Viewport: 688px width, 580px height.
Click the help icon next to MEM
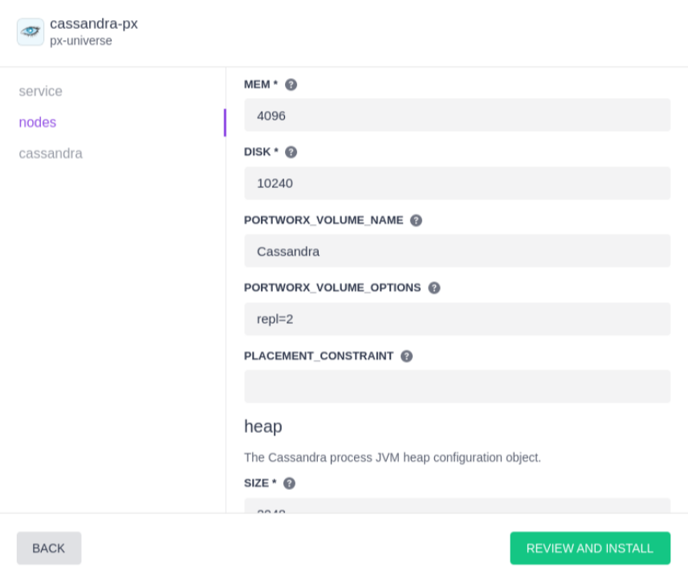[291, 84]
